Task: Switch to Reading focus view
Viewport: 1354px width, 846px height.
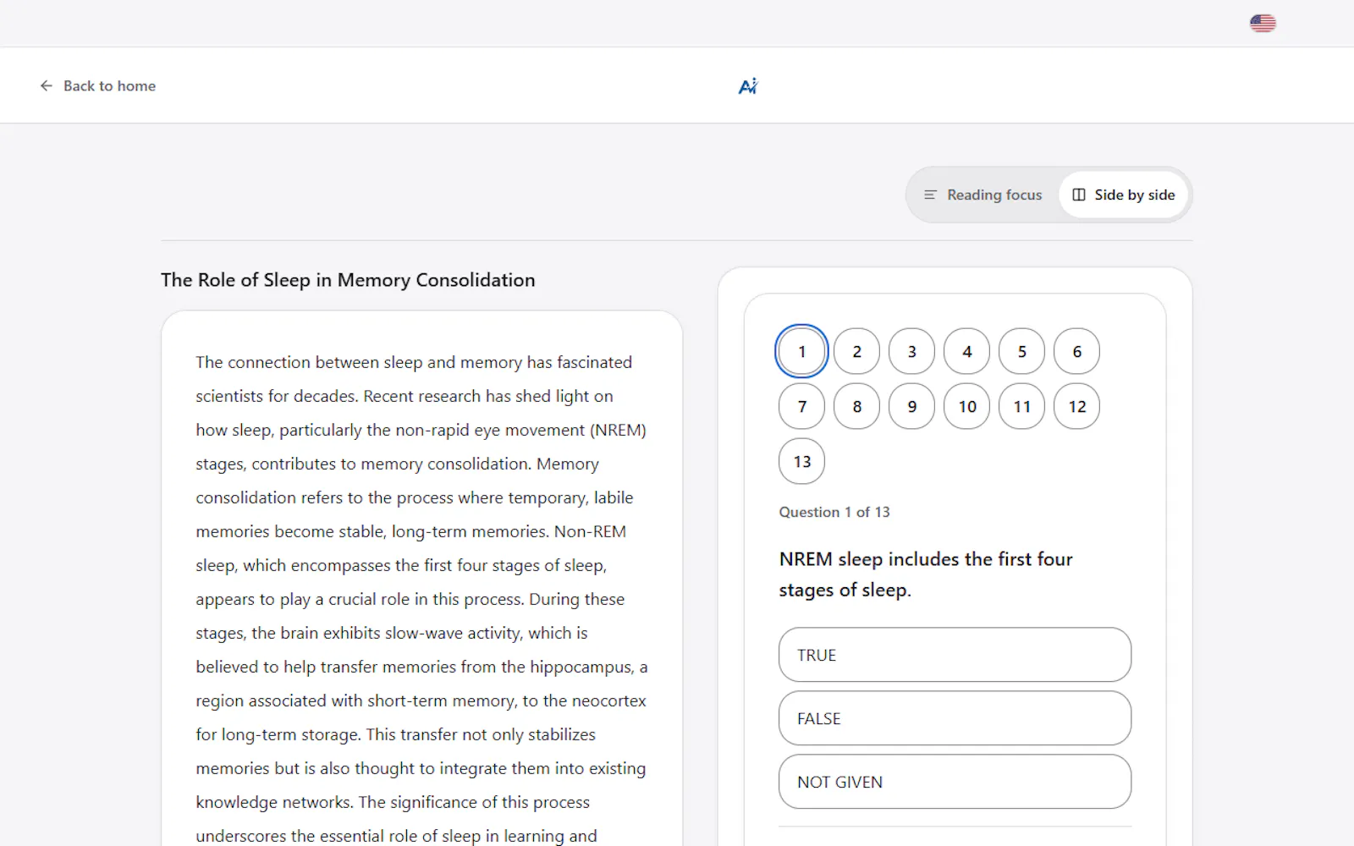Action: [x=983, y=195]
